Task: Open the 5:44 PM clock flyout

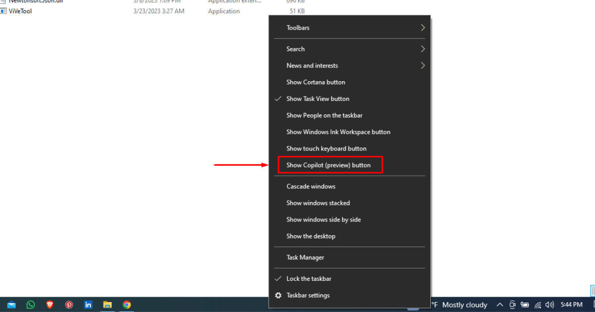Action: pyautogui.click(x=571, y=305)
